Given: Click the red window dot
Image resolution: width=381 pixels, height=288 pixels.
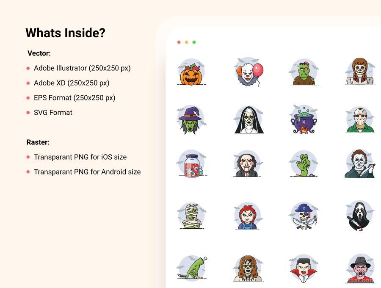Looking at the screenshot, I should (x=179, y=42).
